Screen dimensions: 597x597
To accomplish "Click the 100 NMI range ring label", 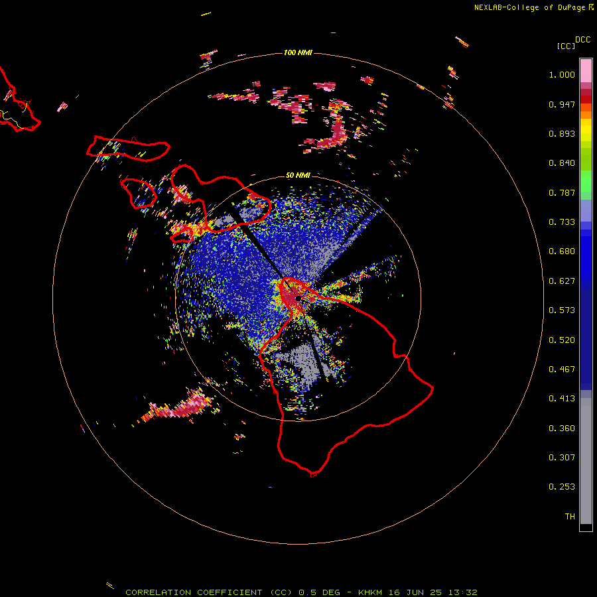I will [298, 52].
